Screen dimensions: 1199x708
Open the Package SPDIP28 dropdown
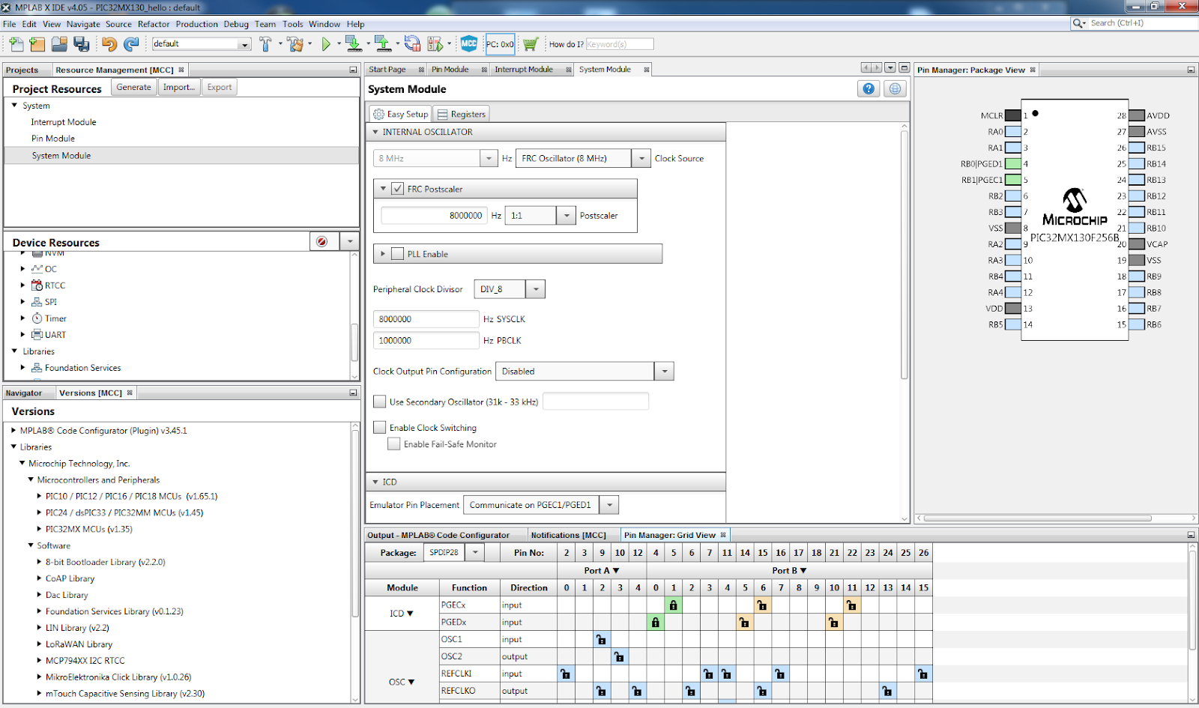coord(475,553)
